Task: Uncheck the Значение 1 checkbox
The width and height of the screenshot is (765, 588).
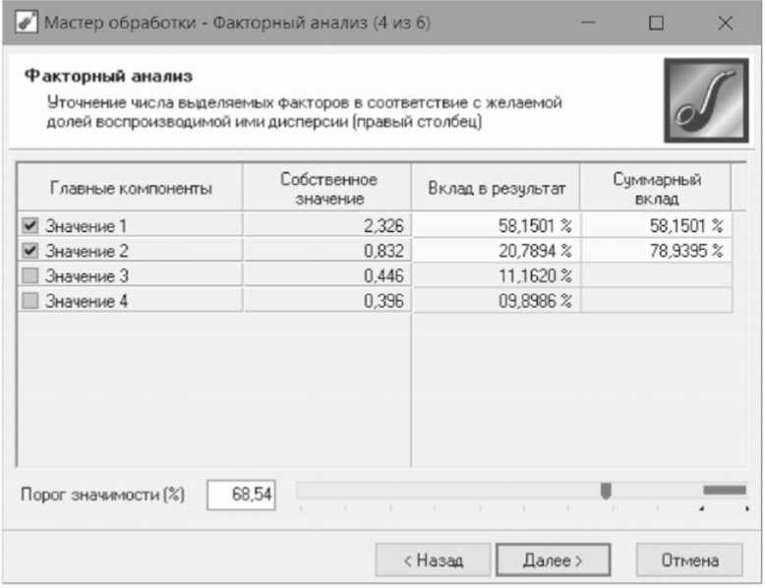Action: pyautogui.click(x=30, y=225)
